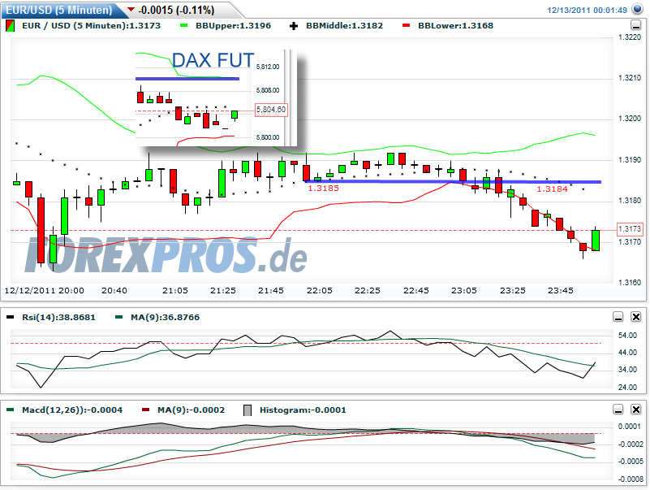650x490 pixels.
Task: Select the EUR/USD (5 Minuten) tab
Action: click(57, 7)
